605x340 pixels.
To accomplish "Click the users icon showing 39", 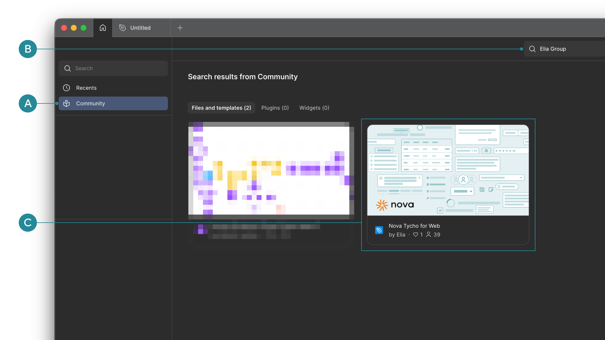I will (x=429, y=235).
